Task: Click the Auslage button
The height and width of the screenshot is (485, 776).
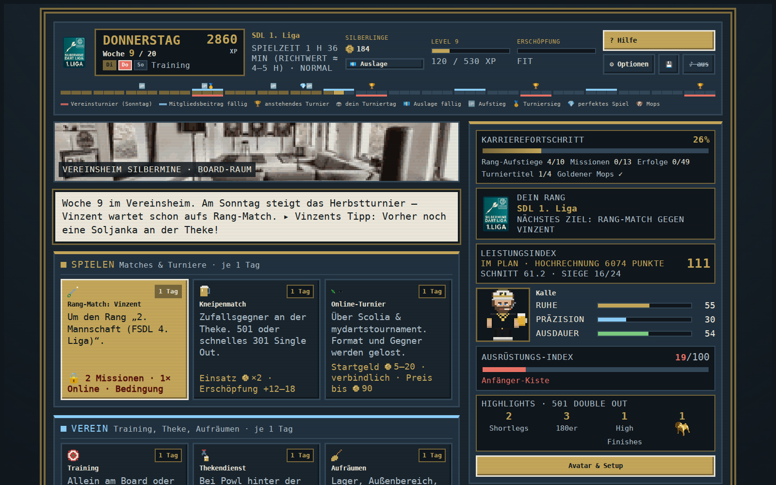Action: (385, 64)
